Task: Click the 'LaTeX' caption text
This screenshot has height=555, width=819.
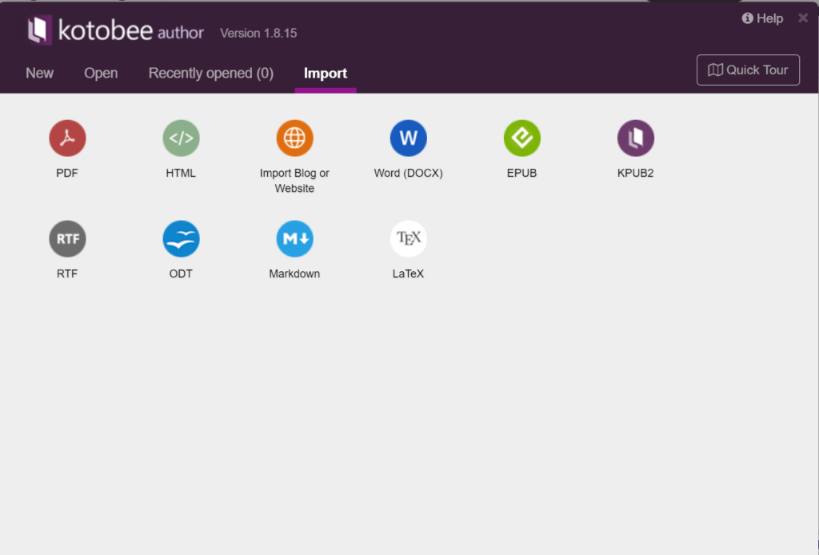Action: pyautogui.click(x=408, y=274)
